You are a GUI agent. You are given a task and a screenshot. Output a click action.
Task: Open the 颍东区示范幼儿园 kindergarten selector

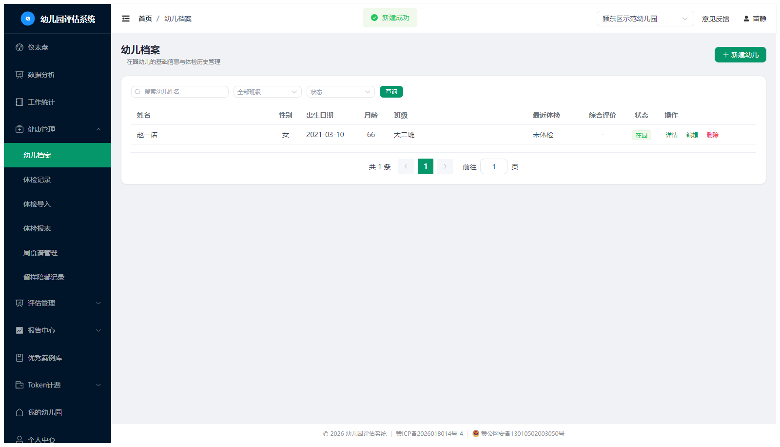point(645,19)
